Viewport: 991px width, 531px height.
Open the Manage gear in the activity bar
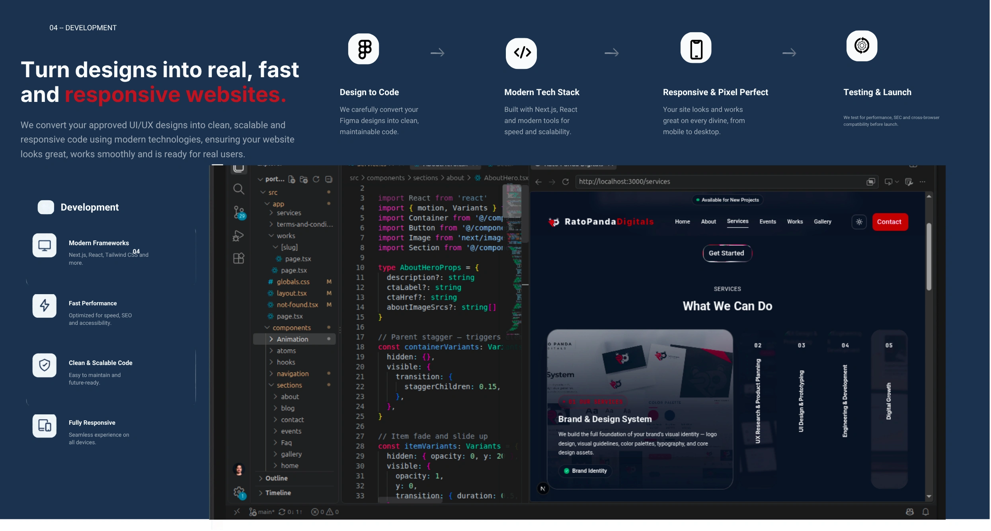239,492
